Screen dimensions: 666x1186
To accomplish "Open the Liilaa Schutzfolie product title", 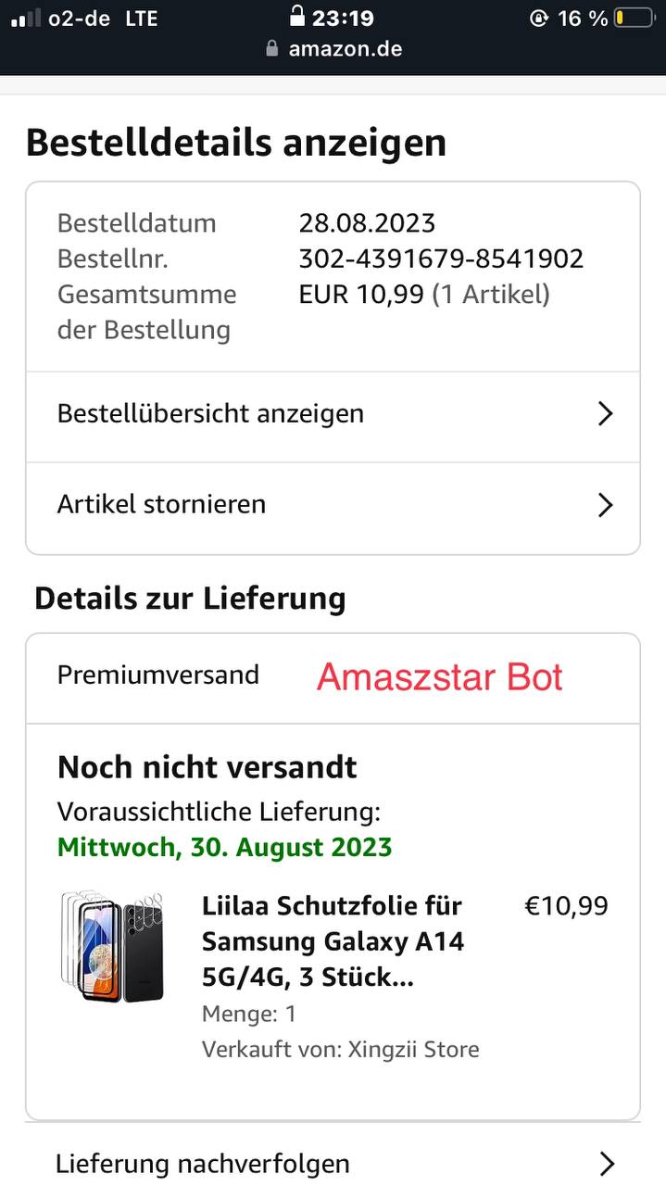I will (x=333, y=940).
